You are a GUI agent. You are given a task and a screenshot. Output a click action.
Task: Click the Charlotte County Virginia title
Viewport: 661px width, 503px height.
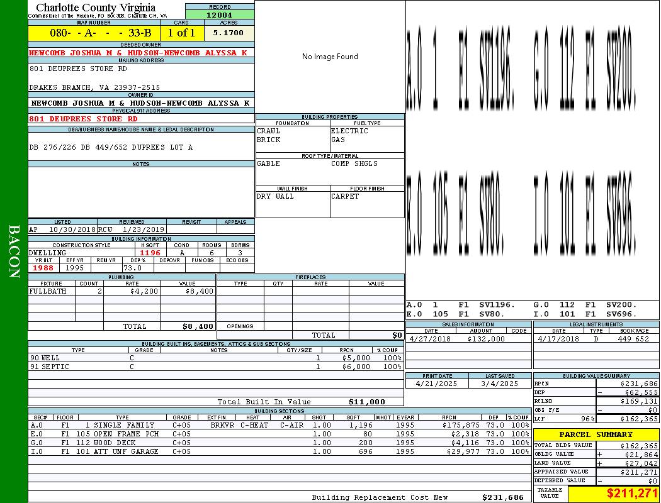tap(96, 8)
